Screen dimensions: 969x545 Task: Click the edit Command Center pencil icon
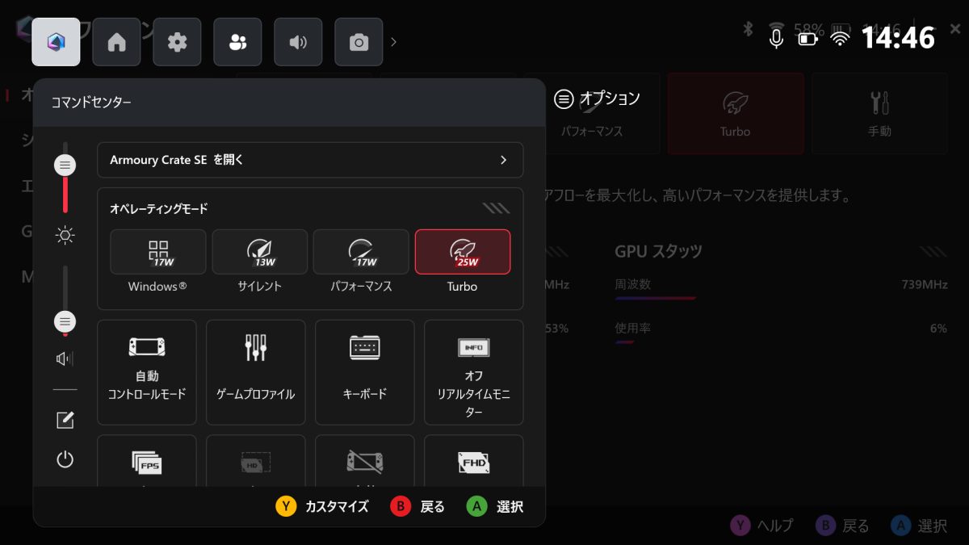(65, 420)
